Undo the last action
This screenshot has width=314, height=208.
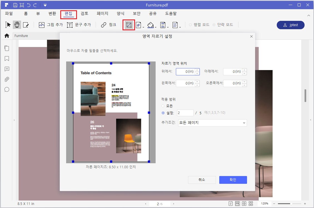pyautogui.click(x=28, y=5)
